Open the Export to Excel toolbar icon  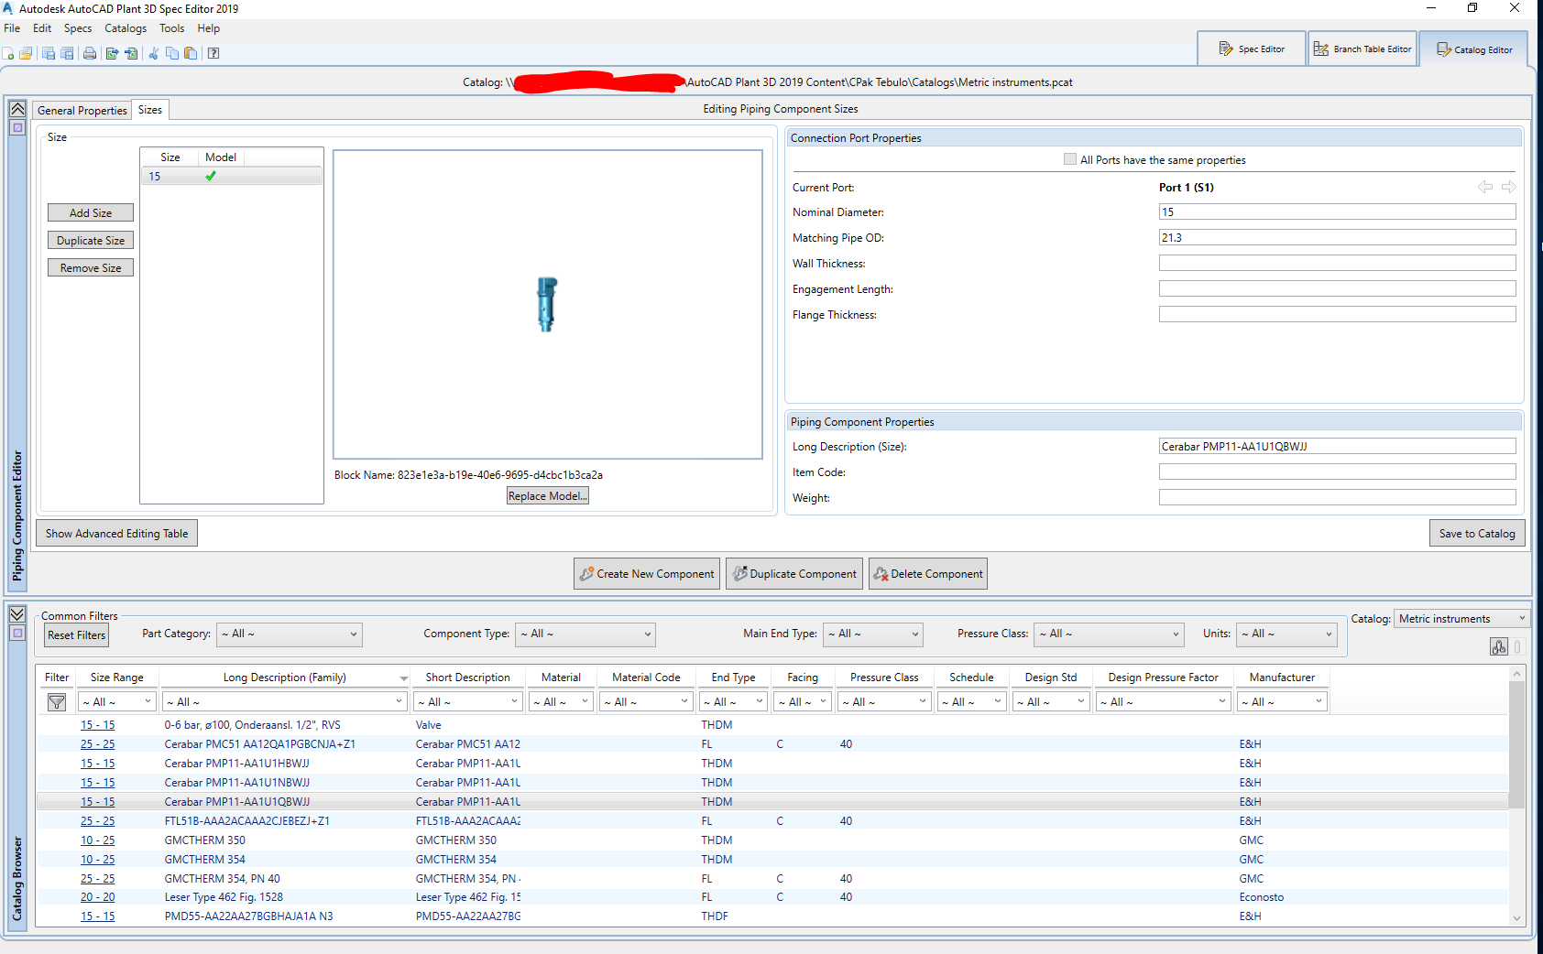click(x=111, y=52)
